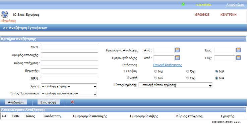Click the A/A column header
Screen dimensions: 248x132
point(4,116)
